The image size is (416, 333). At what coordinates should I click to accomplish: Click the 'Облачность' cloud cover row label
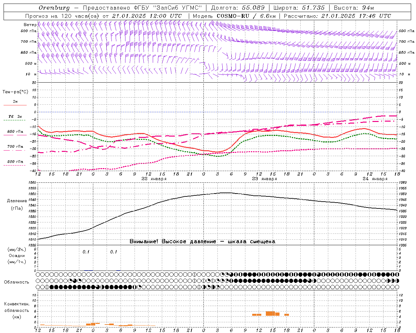17,282
